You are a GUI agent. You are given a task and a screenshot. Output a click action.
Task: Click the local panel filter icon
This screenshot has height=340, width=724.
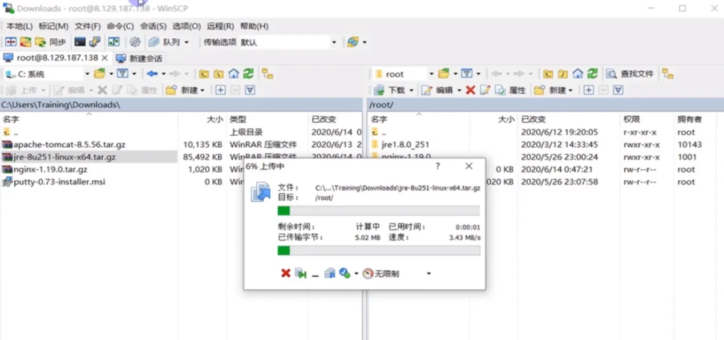point(123,74)
